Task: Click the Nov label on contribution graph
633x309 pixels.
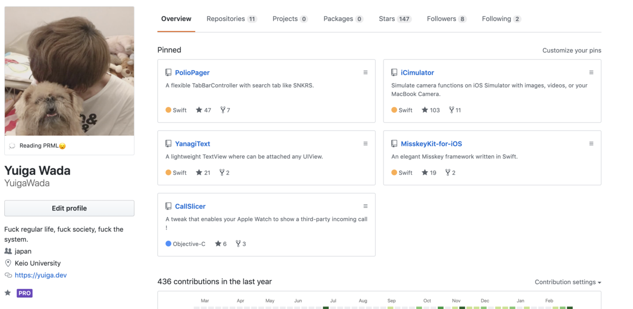Action: point(456,301)
